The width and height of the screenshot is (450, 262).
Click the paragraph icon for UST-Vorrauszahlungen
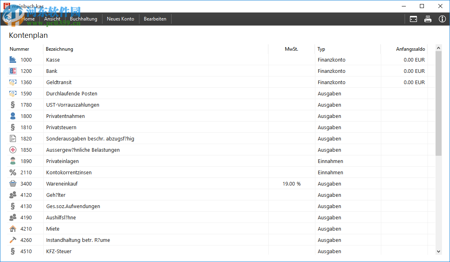pyautogui.click(x=12, y=105)
